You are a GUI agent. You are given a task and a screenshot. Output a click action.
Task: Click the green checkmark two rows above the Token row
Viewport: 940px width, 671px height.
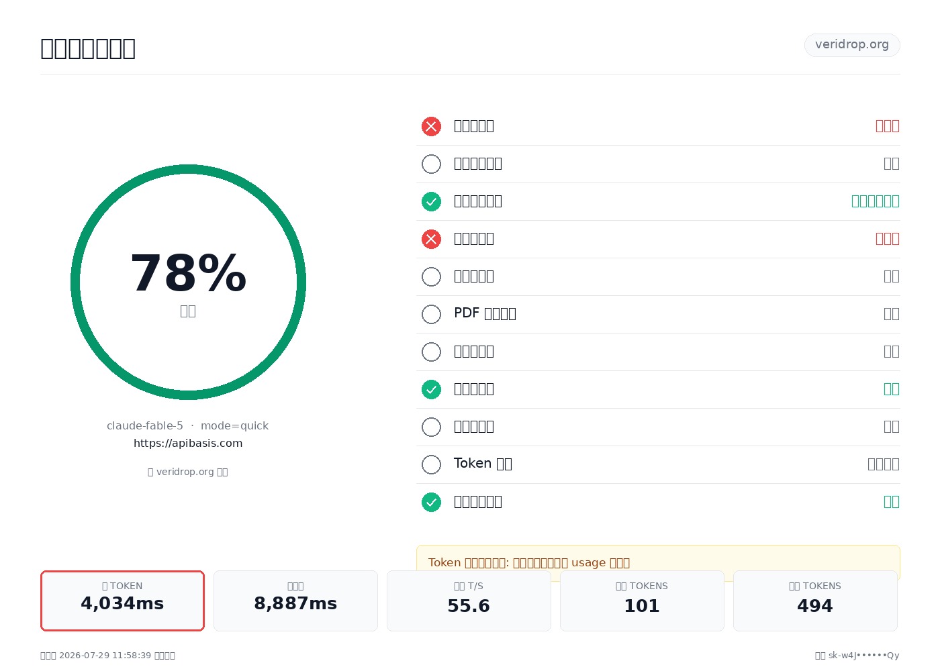coord(431,389)
